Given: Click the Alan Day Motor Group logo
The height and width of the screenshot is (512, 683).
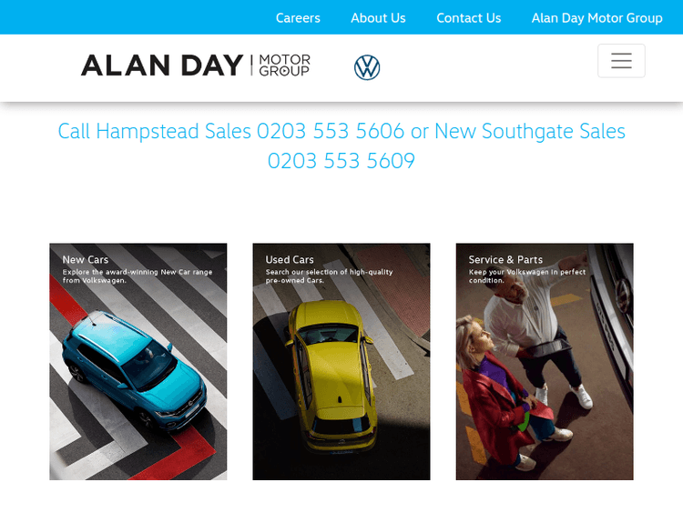Looking at the screenshot, I should tap(196, 65).
